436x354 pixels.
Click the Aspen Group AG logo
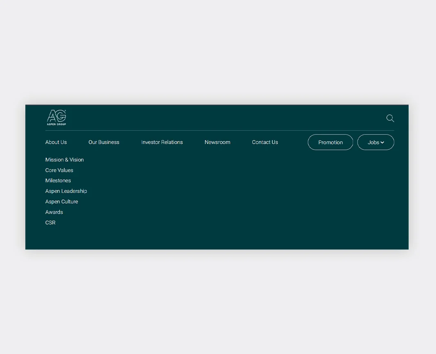tap(56, 116)
